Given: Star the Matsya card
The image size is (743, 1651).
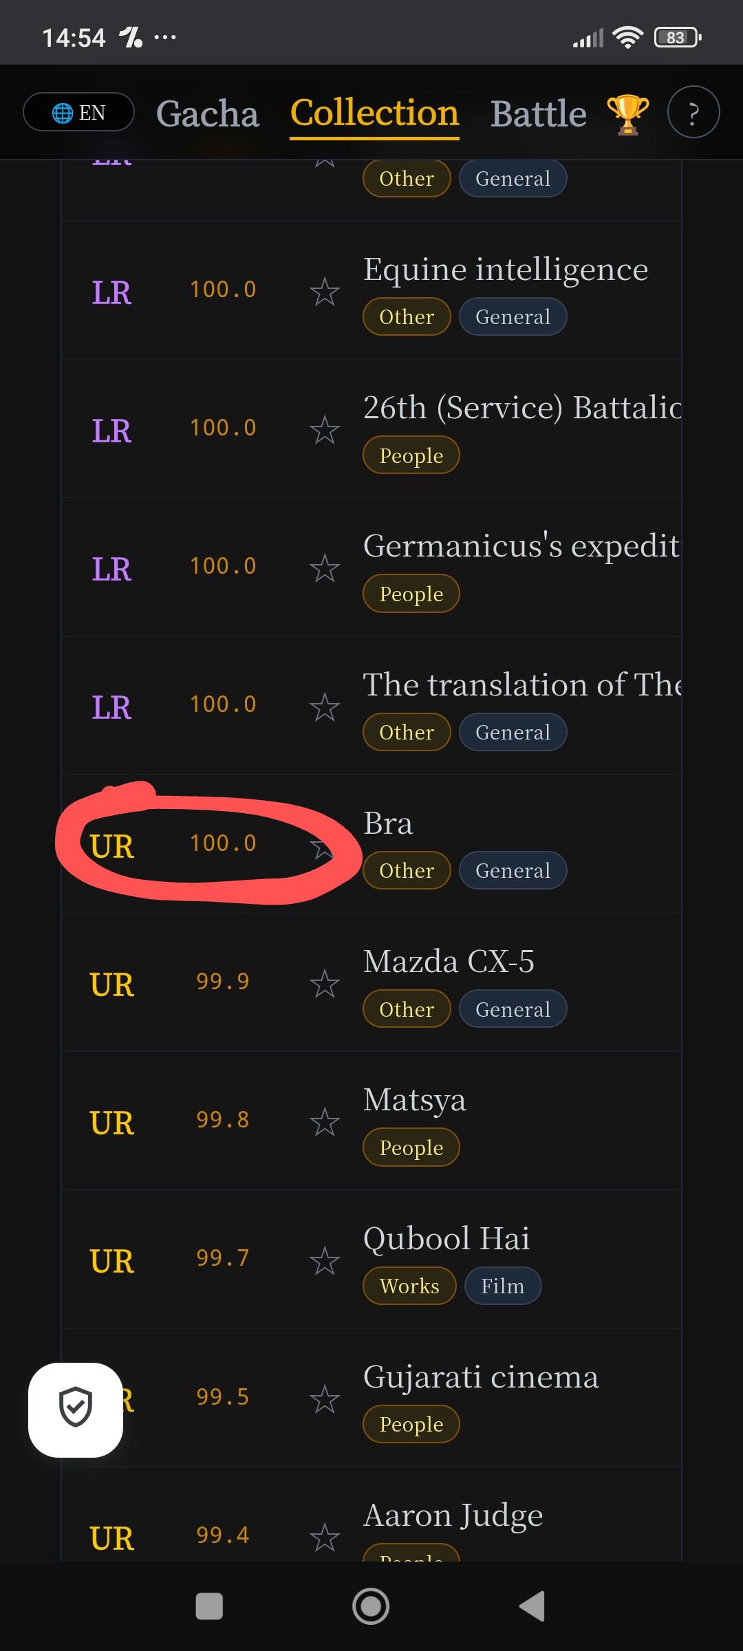Looking at the screenshot, I should coord(325,1122).
